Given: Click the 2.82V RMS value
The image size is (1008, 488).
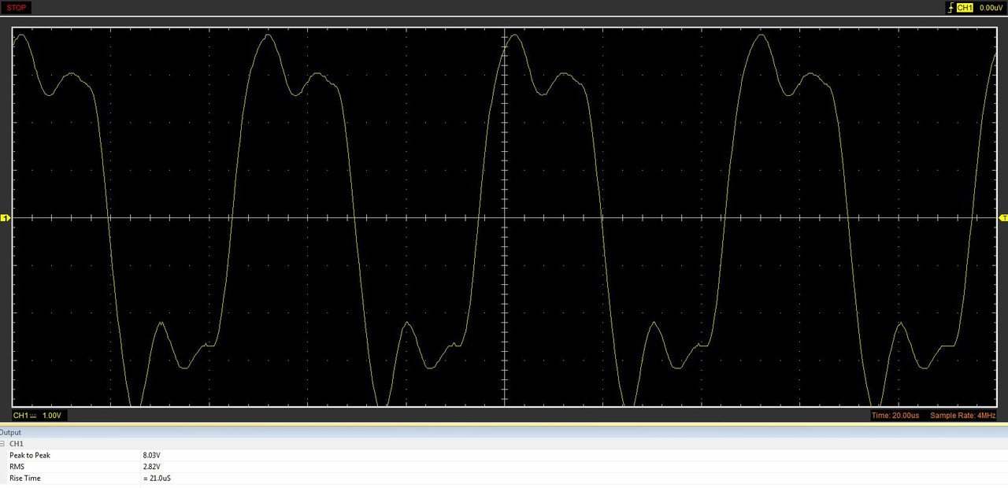Looking at the screenshot, I should pyautogui.click(x=152, y=467).
